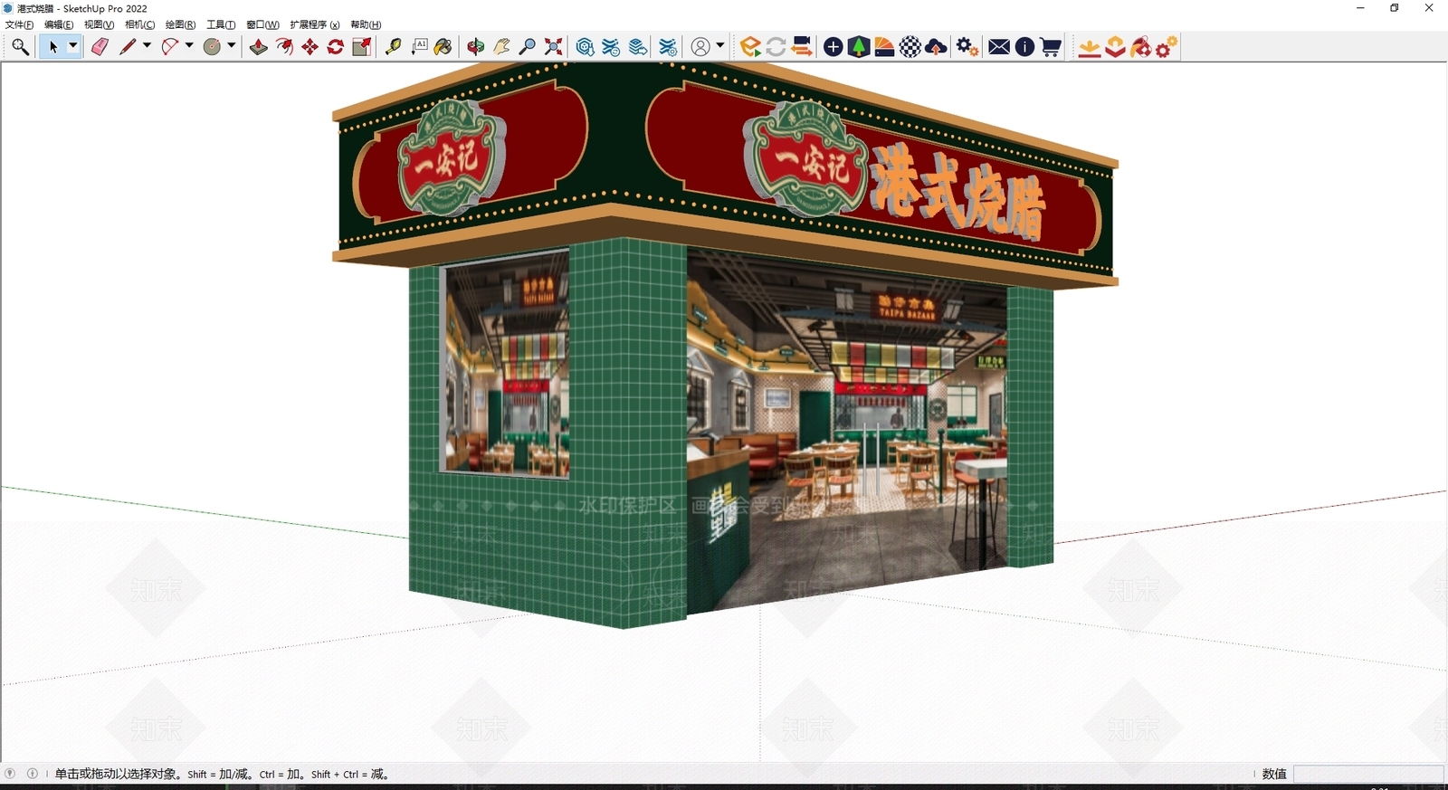The height and width of the screenshot is (790, 1448).
Task: Click the checkered sphere icon
Action: point(910,47)
